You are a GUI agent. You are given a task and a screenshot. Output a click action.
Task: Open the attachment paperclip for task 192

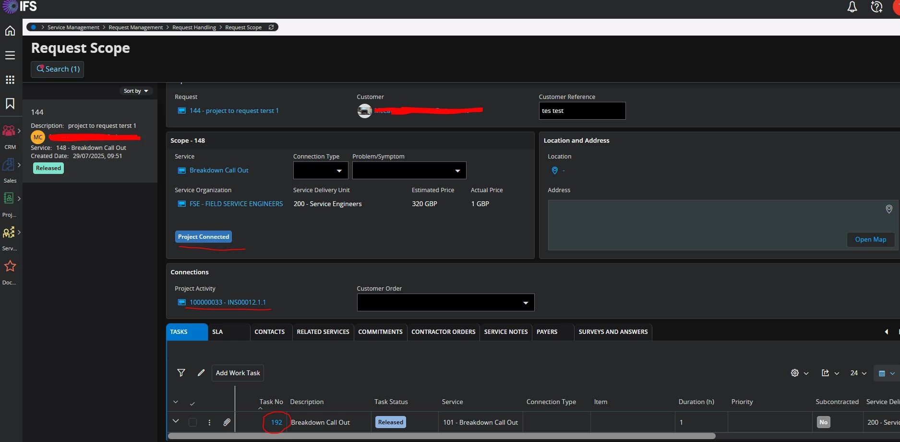(x=227, y=422)
